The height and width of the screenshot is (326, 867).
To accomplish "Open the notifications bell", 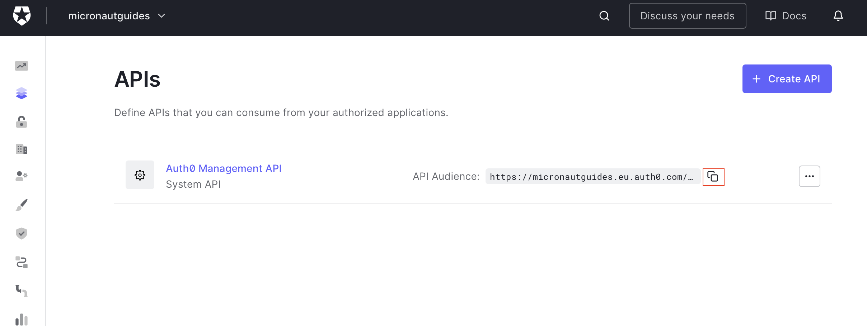I will [838, 16].
